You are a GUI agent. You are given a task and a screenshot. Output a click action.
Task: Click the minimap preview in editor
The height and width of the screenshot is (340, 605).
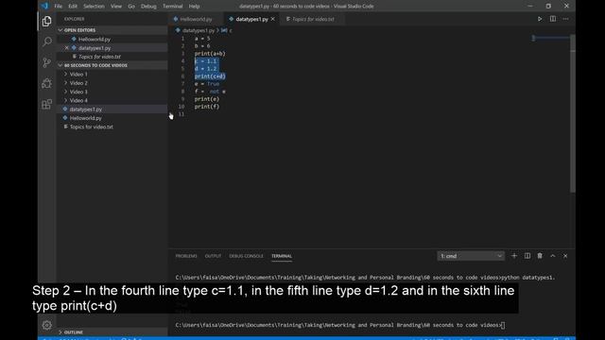click(551, 38)
